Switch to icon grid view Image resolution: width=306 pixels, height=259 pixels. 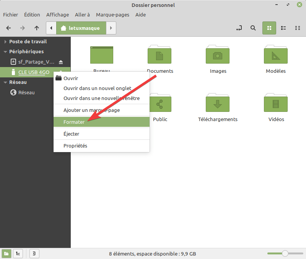point(269,28)
